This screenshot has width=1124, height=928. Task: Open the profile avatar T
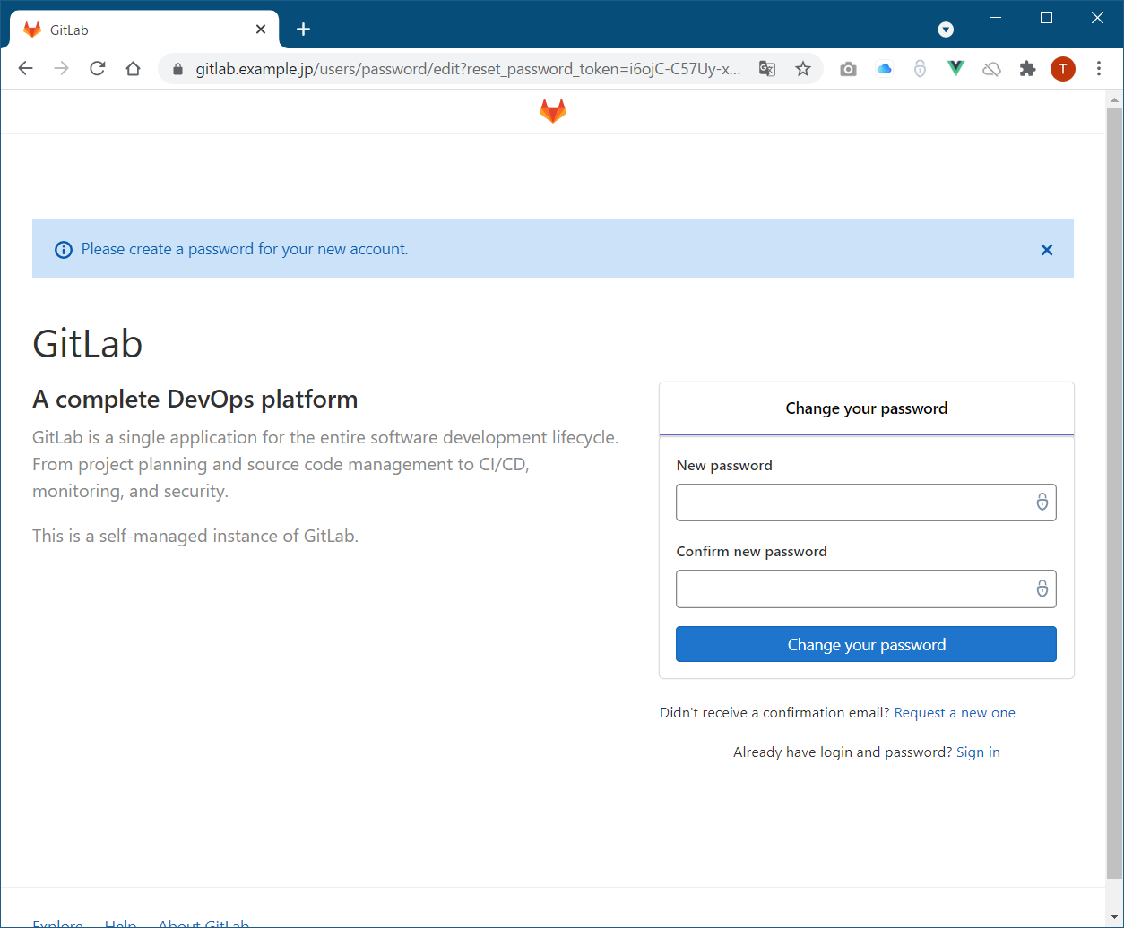1063,69
